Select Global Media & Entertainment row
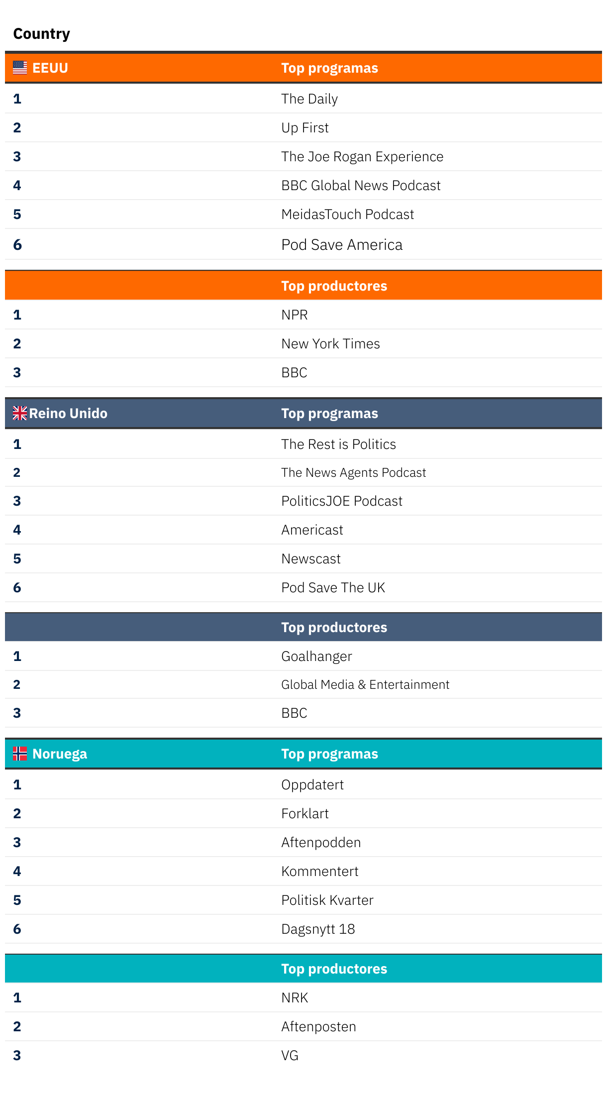Image resolution: width=607 pixels, height=1094 pixels. pos(365,684)
